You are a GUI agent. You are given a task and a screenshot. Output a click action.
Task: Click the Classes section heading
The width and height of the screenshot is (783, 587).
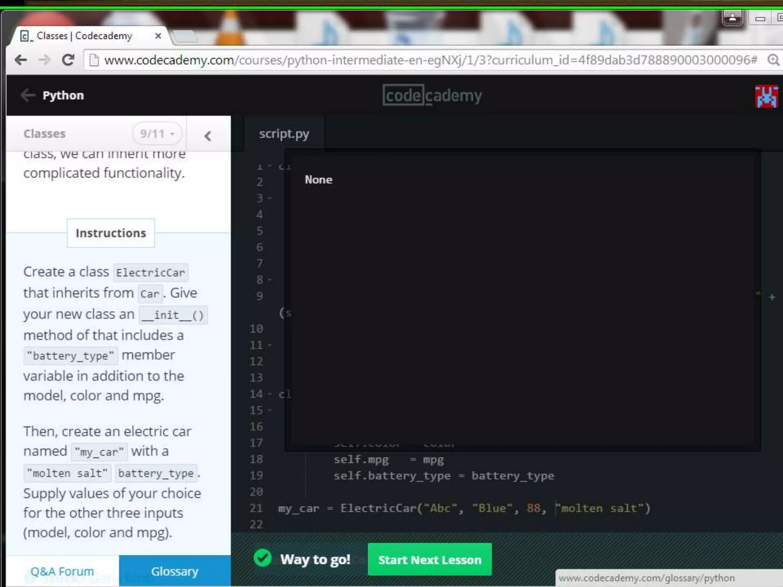(44, 134)
